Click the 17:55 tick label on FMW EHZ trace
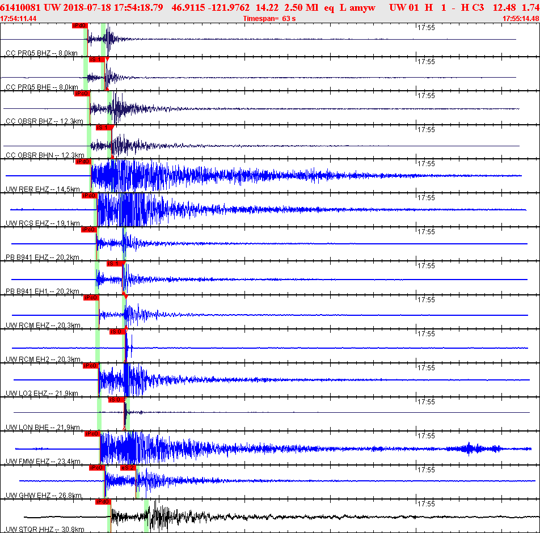The width and height of the screenshot is (540, 533). point(426,436)
